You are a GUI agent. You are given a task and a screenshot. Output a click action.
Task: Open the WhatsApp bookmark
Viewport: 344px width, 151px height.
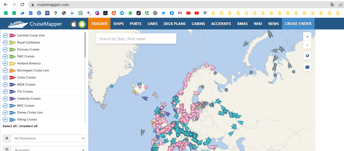pos(130,13)
